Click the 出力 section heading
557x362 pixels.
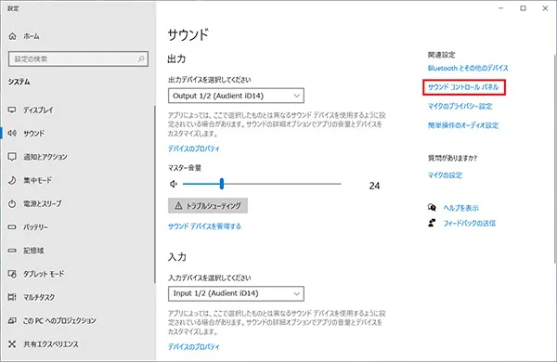coord(176,58)
